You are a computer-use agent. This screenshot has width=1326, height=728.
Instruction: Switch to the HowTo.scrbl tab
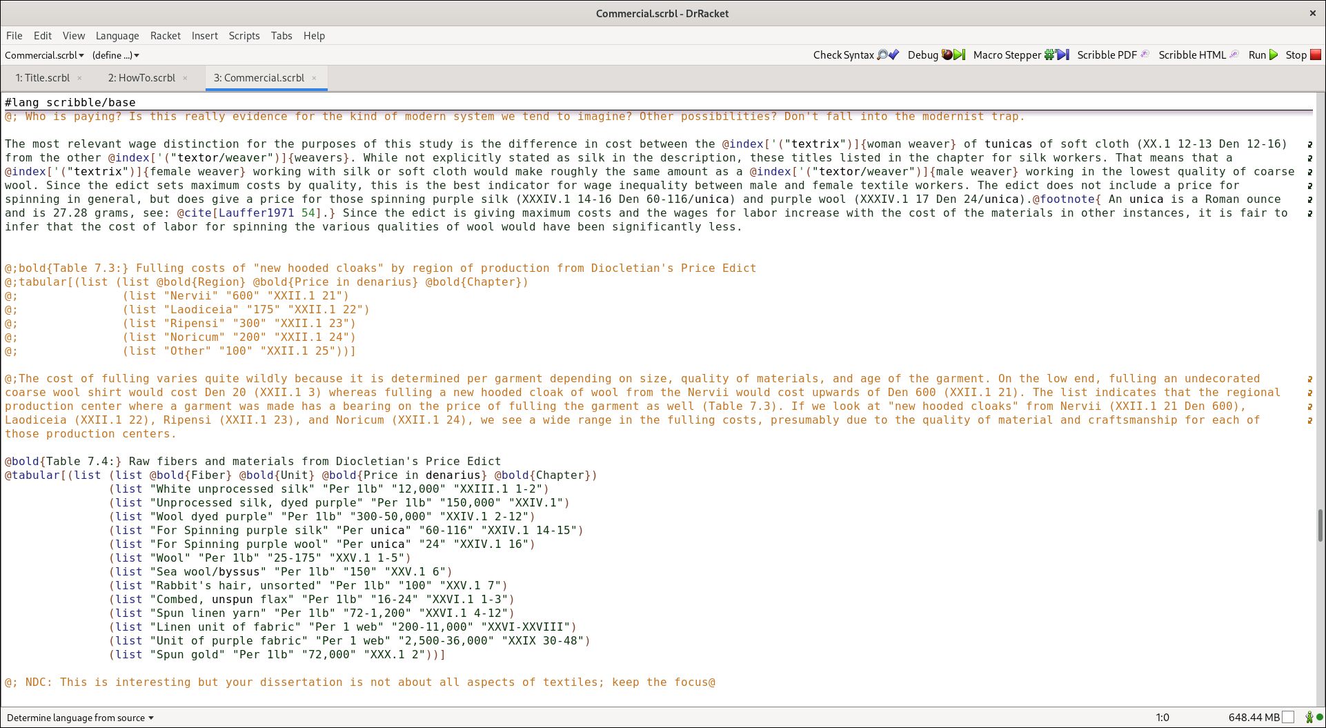coord(141,78)
